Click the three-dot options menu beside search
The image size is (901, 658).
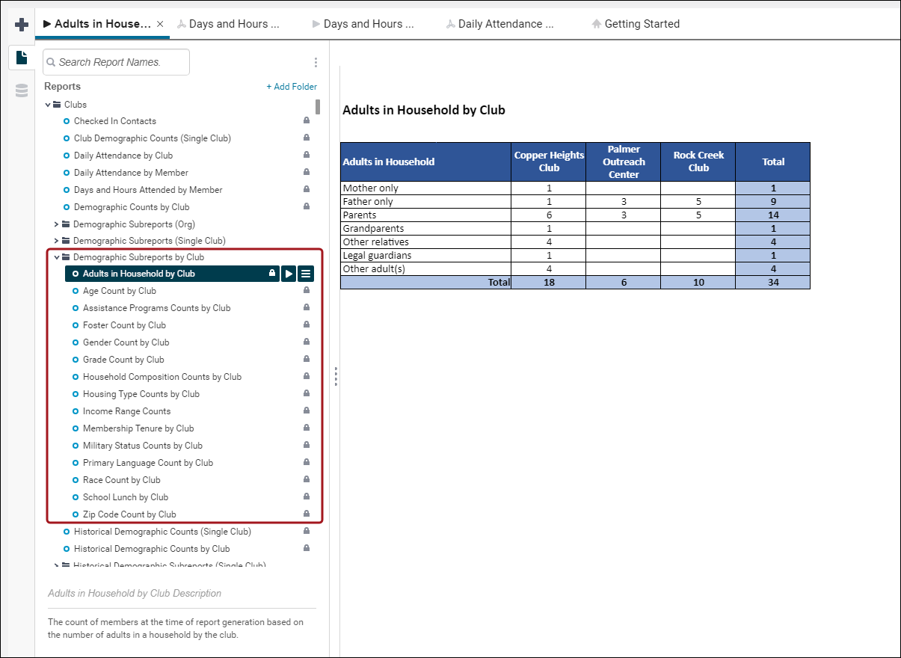click(316, 63)
